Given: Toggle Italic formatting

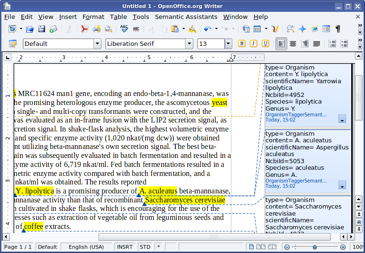Looking at the screenshot, I should tap(254, 44).
